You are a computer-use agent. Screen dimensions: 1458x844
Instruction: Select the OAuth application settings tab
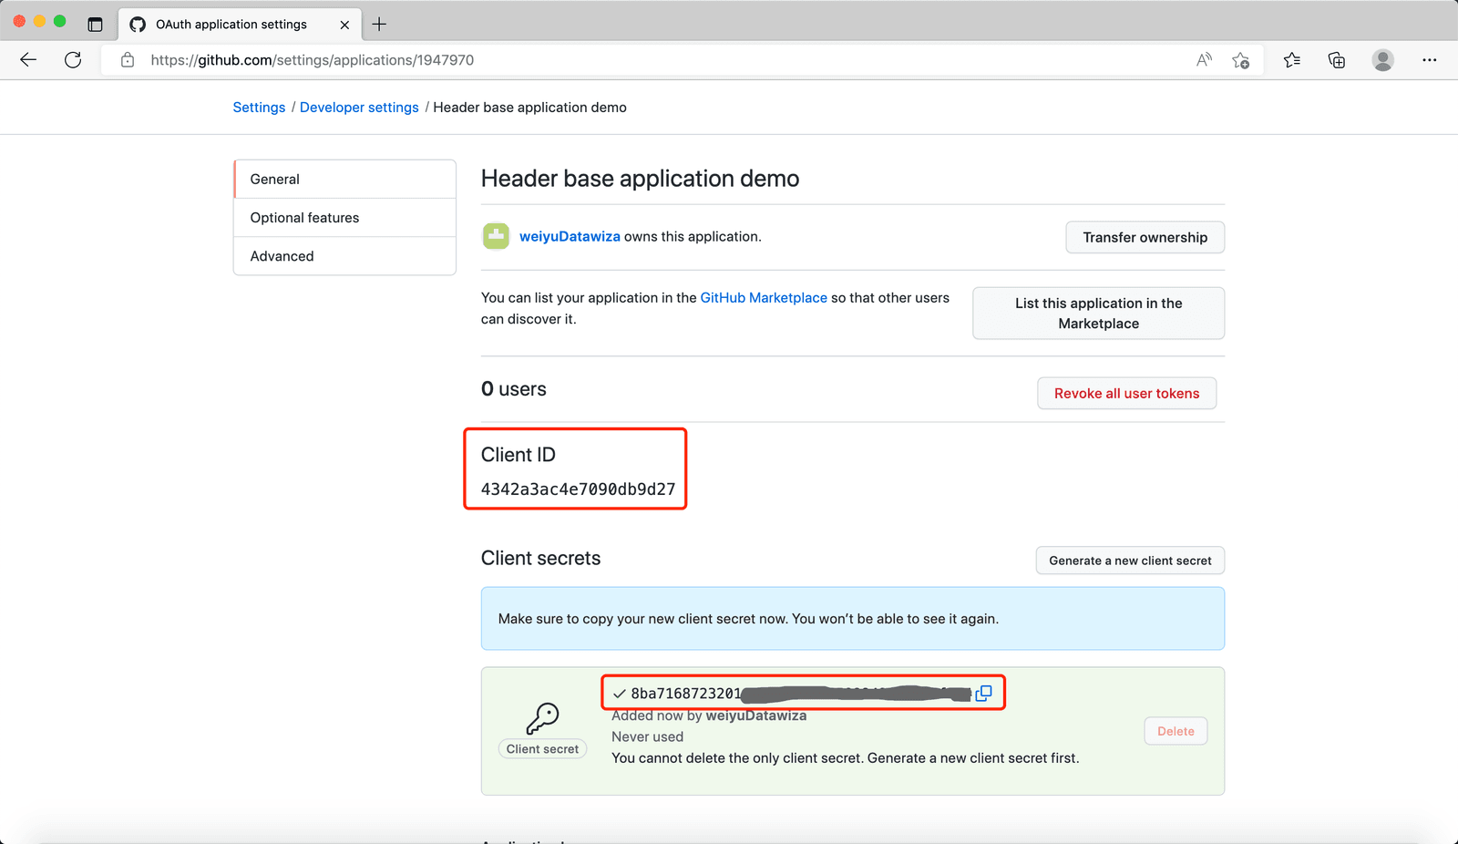[241, 25]
